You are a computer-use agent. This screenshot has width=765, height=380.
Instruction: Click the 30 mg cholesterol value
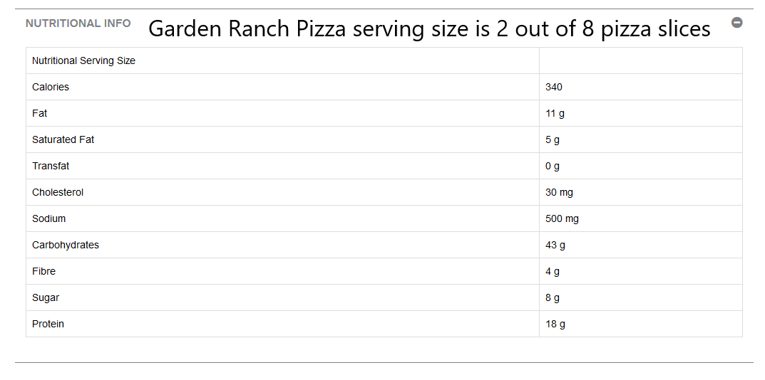pyautogui.click(x=559, y=192)
